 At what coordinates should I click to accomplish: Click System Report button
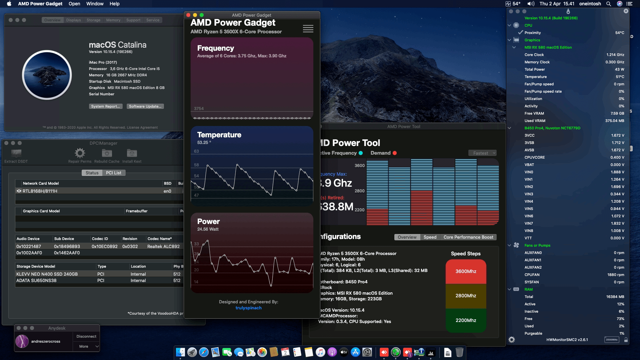pos(106,106)
